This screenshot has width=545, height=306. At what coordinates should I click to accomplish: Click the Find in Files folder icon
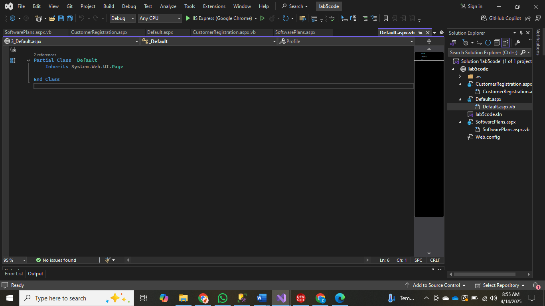(302, 18)
